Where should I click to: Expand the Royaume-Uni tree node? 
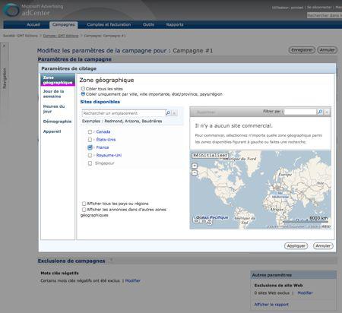(94, 155)
